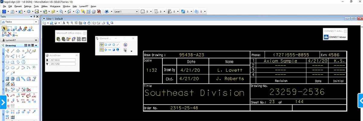This screenshot has width=363, height=121.
Task: Click the CONNECT Advisor button
Action: point(335,37)
